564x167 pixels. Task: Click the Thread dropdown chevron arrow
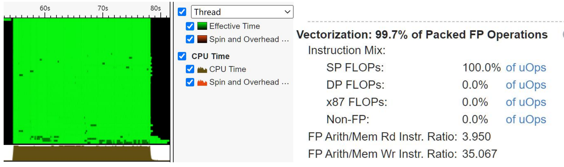click(287, 12)
